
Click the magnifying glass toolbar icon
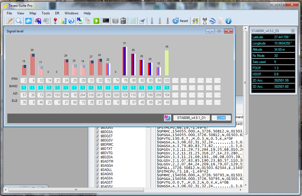coord(19,21)
